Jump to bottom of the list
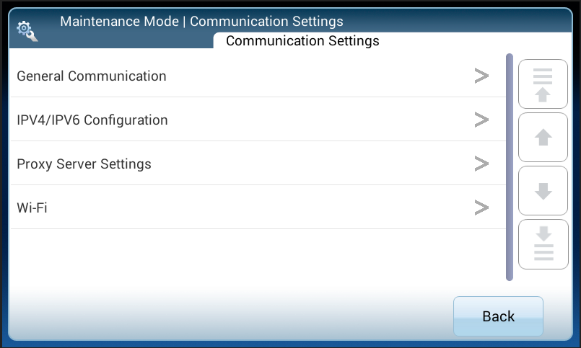Screen dimensions: 581x348 tap(543, 243)
